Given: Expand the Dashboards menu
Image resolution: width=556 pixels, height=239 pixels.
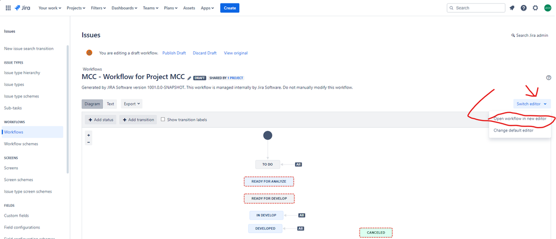Looking at the screenshot, I should pos(125,8).
